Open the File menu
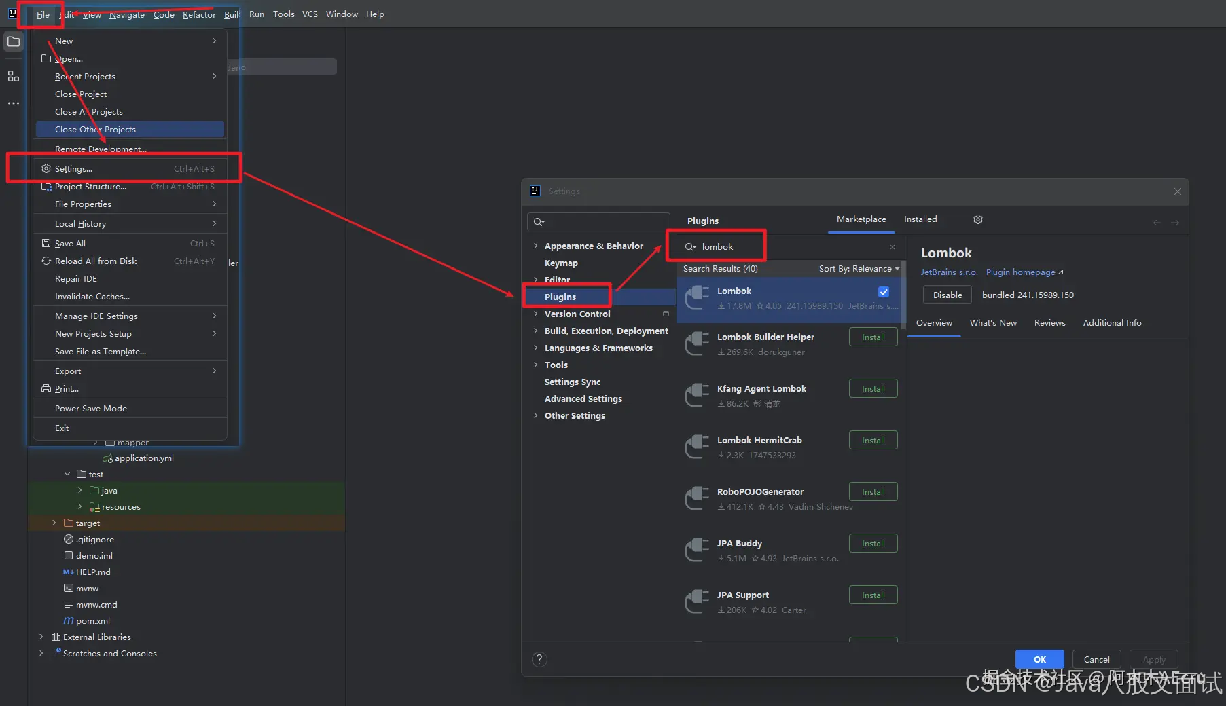This screenshot has height=706, width=1226. click(43, 14)
